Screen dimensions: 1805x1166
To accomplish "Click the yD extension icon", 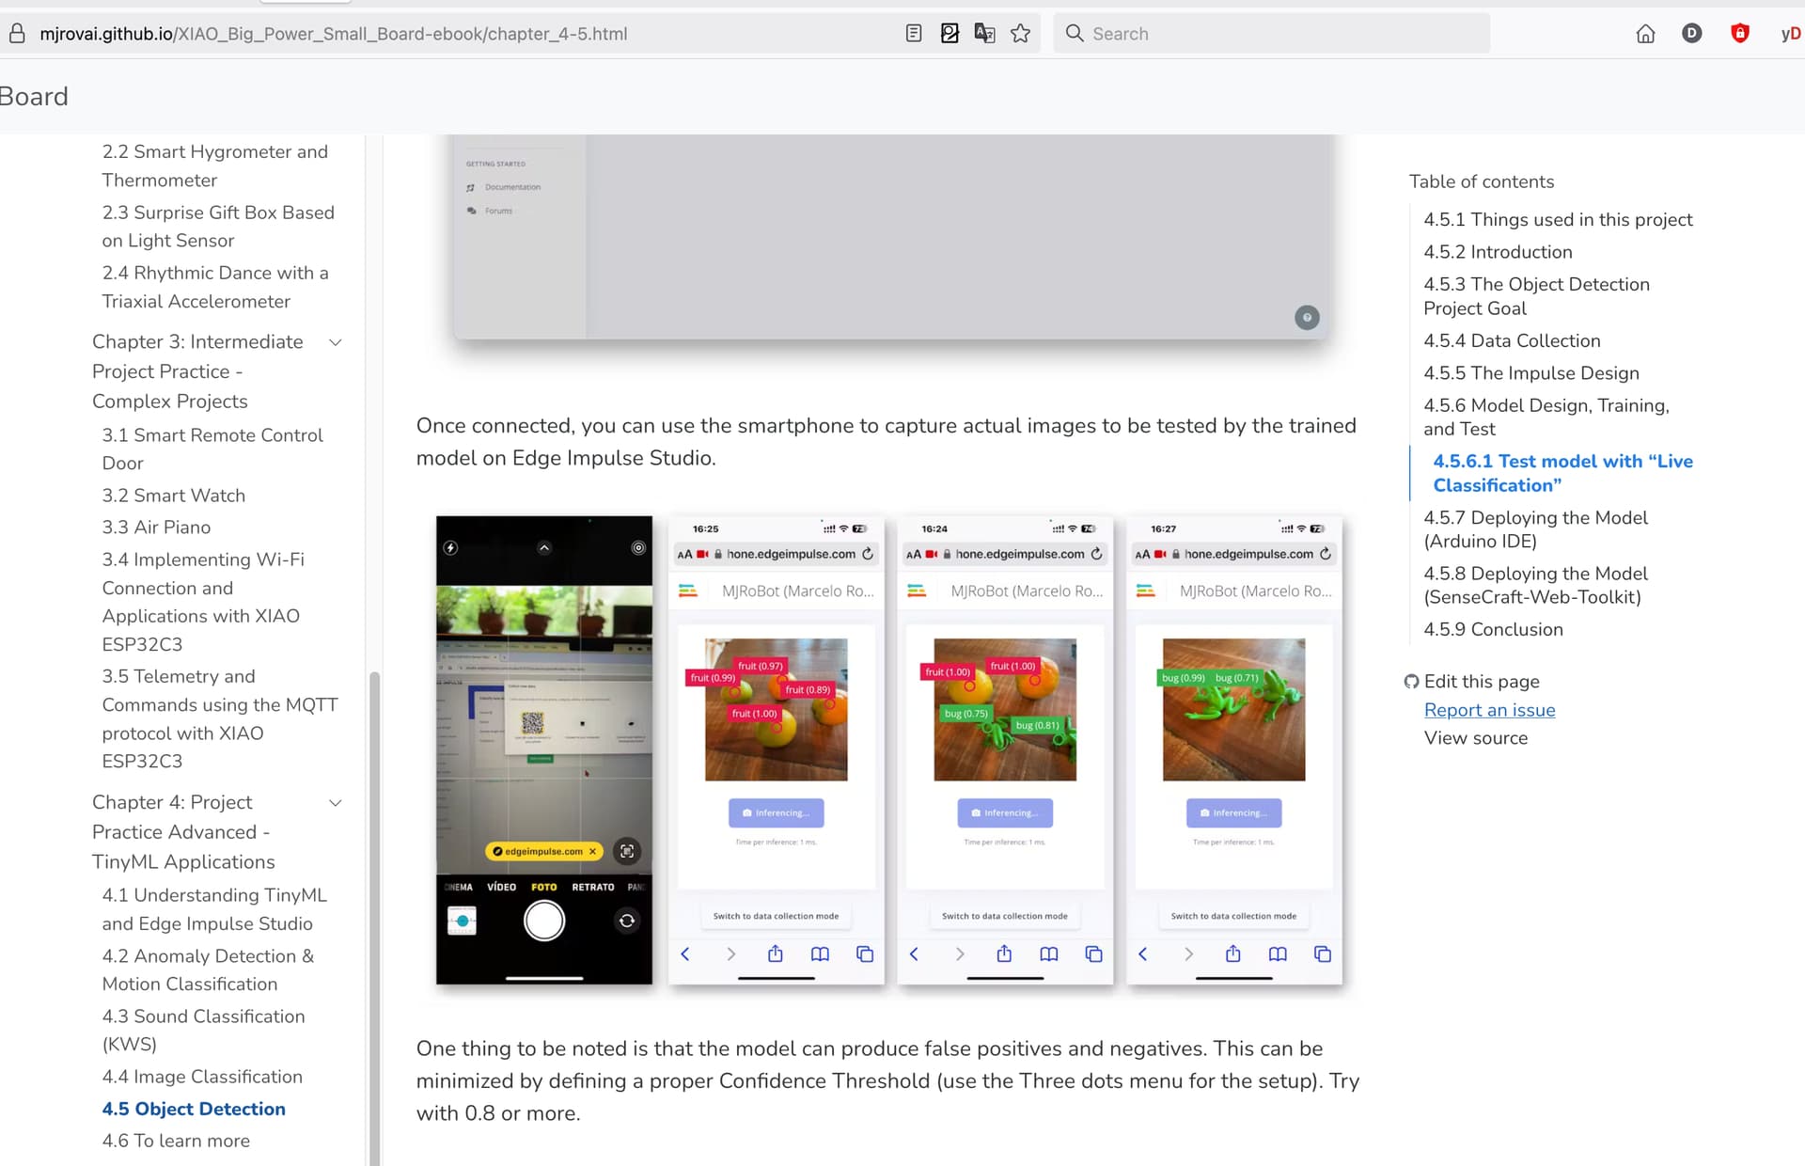I will pos(1790,34).
